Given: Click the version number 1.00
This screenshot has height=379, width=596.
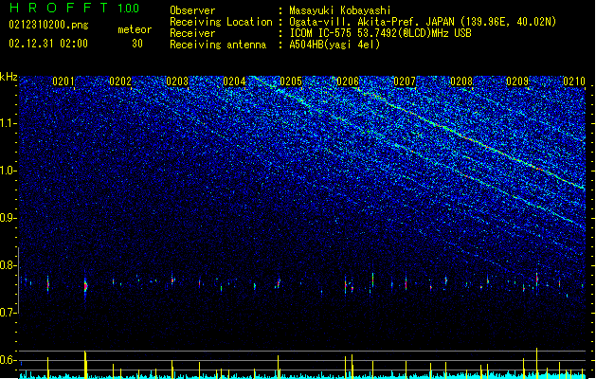Looking at the screenshot, I should (x=129, y=9).
